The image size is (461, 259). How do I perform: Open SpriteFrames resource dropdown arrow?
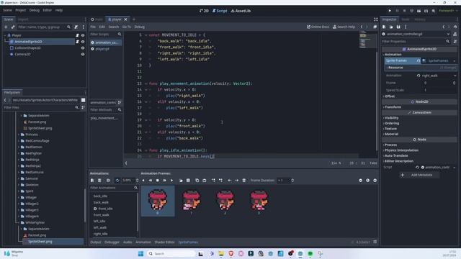click(x=455, y=60)
